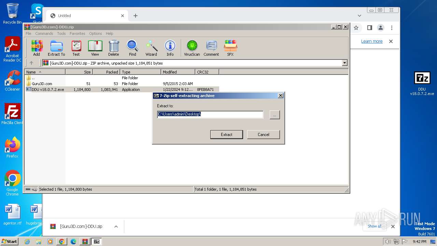Image resolution: width=437 pixels, height=246 pixels.
Task: Open FileZilla Client desktop shortcut
Action: pos(12,114)
